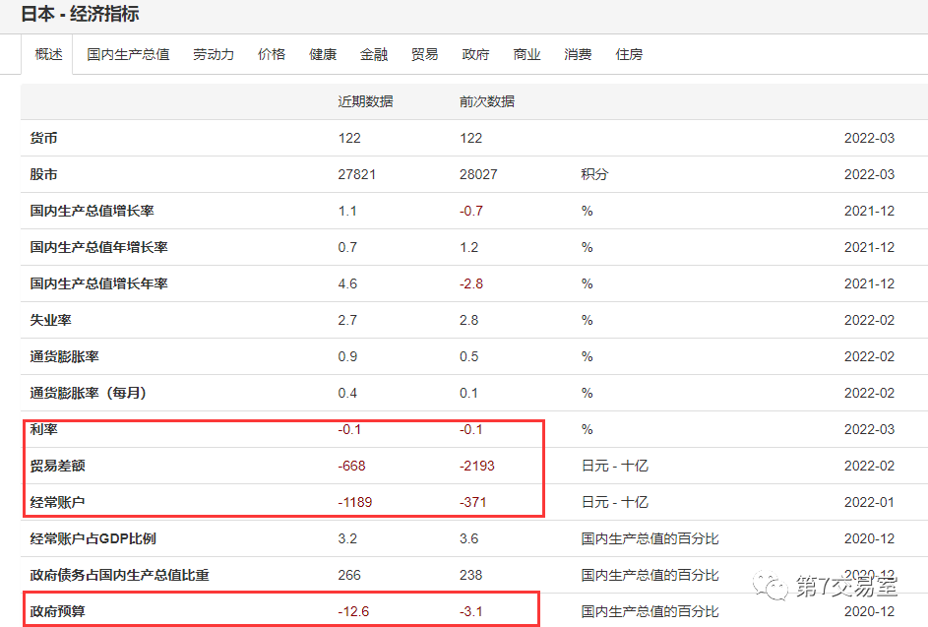Select previous trade balance -2193

(x=476, y=466)
